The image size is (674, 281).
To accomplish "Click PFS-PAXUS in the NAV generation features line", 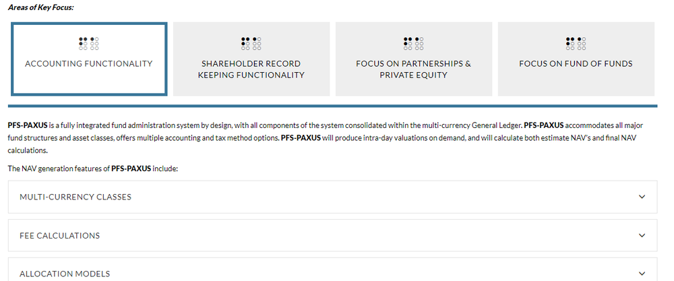I will 131,168.
